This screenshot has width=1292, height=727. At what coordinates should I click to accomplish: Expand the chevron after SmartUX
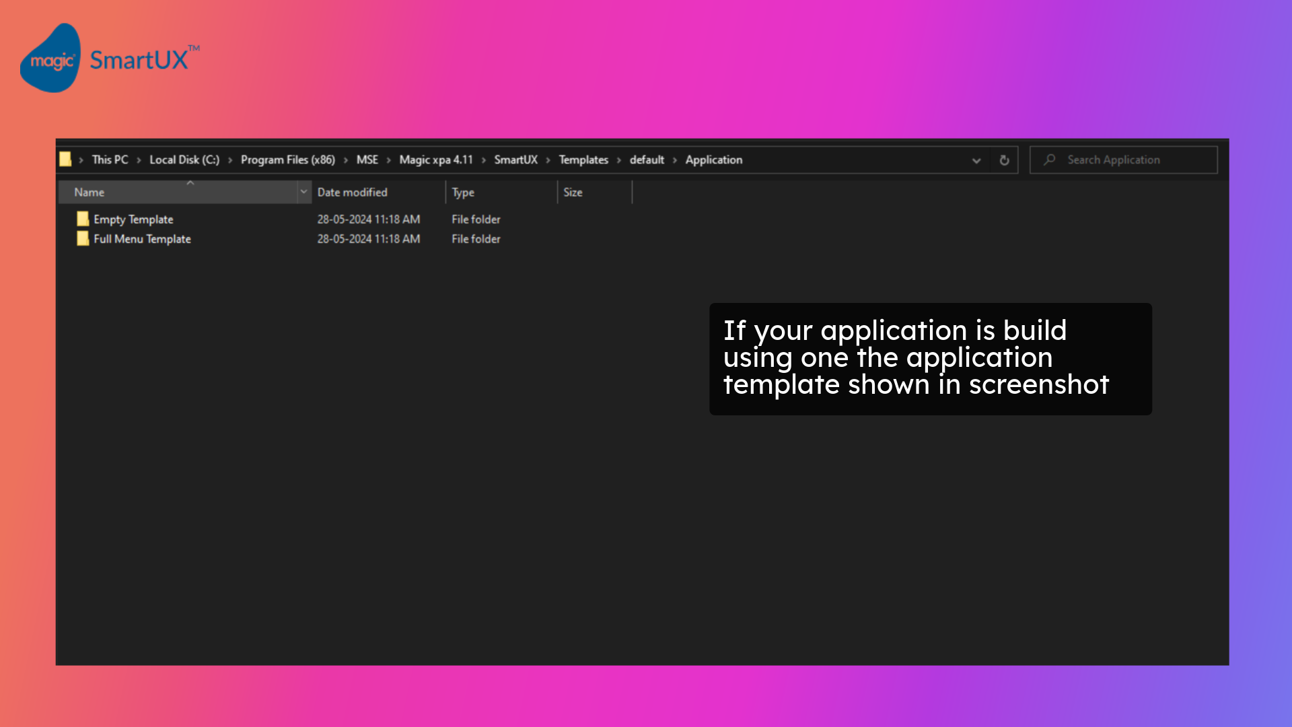pos(549,160)
